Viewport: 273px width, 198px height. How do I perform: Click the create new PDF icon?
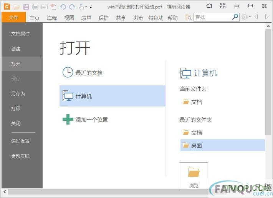53,7
